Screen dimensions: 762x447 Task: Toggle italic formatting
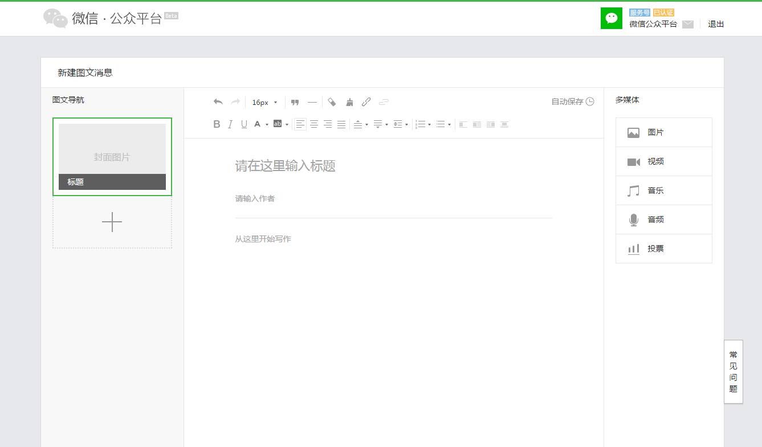tap(230, 124)
